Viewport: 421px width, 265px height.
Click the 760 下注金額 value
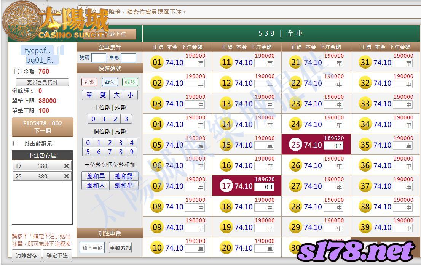click(x=44, y=72)
